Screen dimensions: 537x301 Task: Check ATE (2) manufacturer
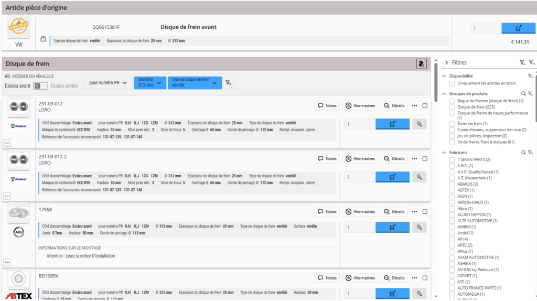[x=452, y=282]
